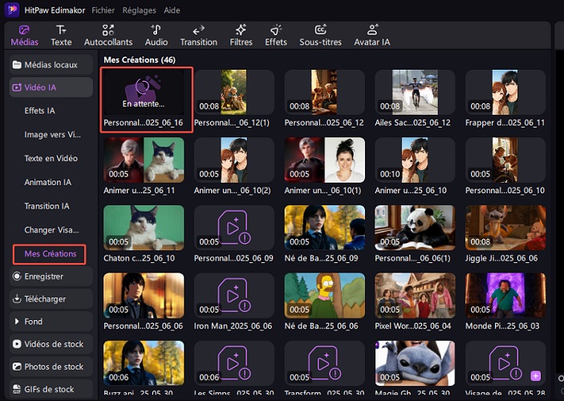Select Effets IA in sidebar
The height and width of the screenshot is (401, 564).
tap(39, 111)
